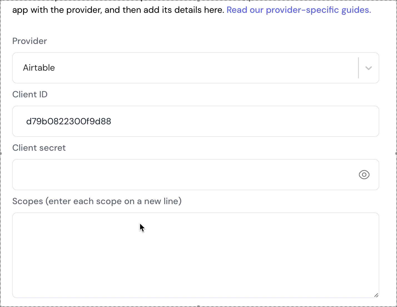Click inside the Scopes text area
The height and width of the screenshot is (307, 397).
(x=196, y=255)
